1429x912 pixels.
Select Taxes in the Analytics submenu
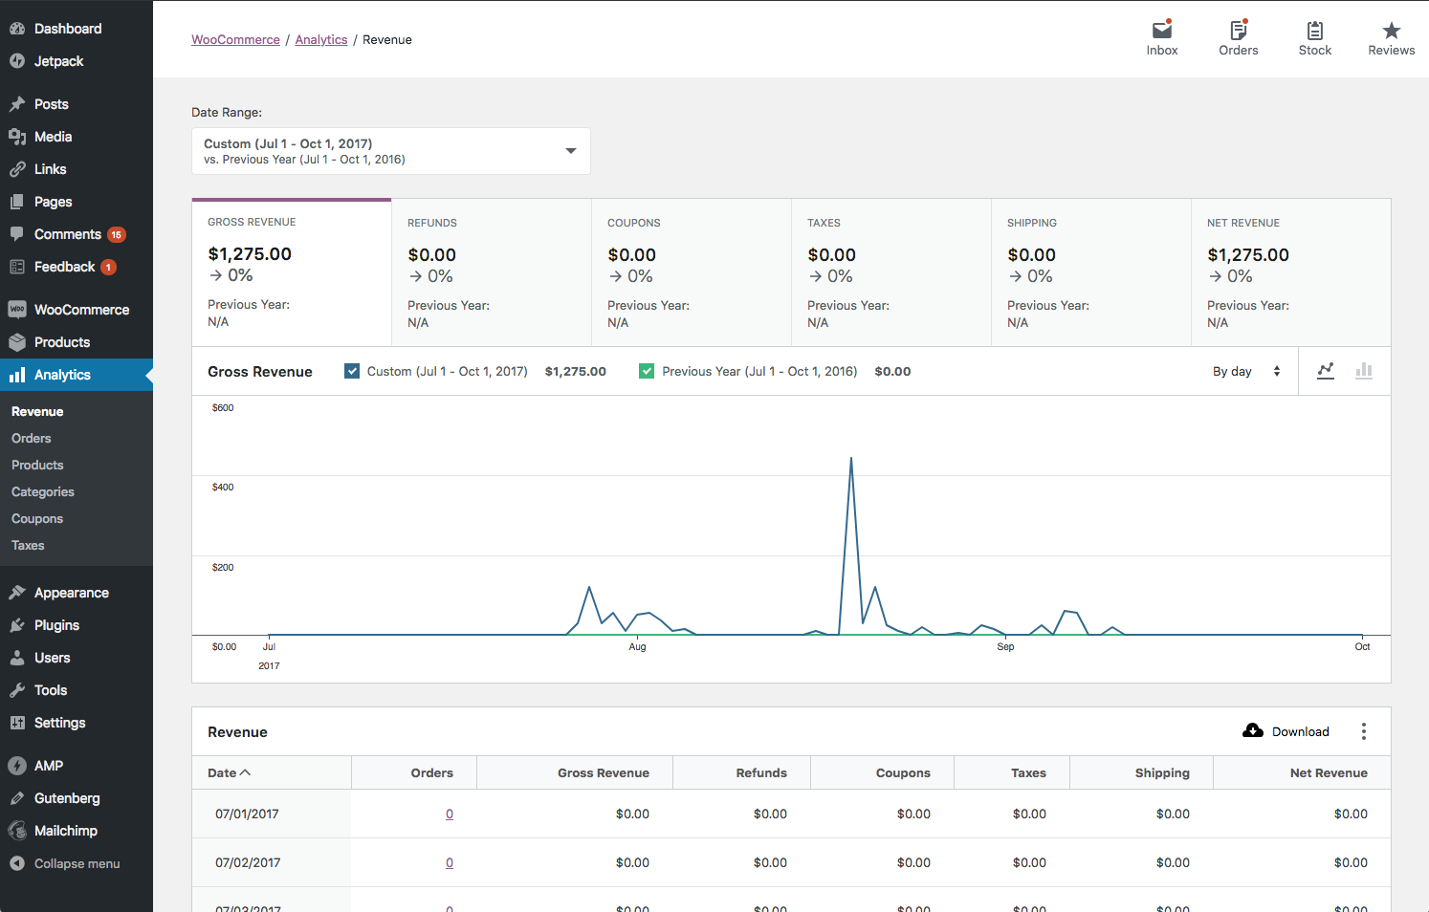pyautogui.click(x=28, y=545)
